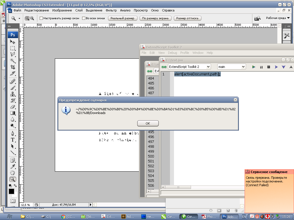Open ExtendScript Toolkit 'Debug' menu
The height and width of the screenshot is (220, 294).
tap(172, 53)
